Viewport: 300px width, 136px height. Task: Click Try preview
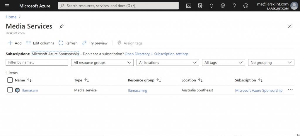[95, 43]
